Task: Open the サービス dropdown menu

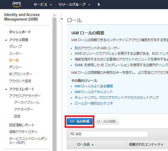Action: point(43,5)
